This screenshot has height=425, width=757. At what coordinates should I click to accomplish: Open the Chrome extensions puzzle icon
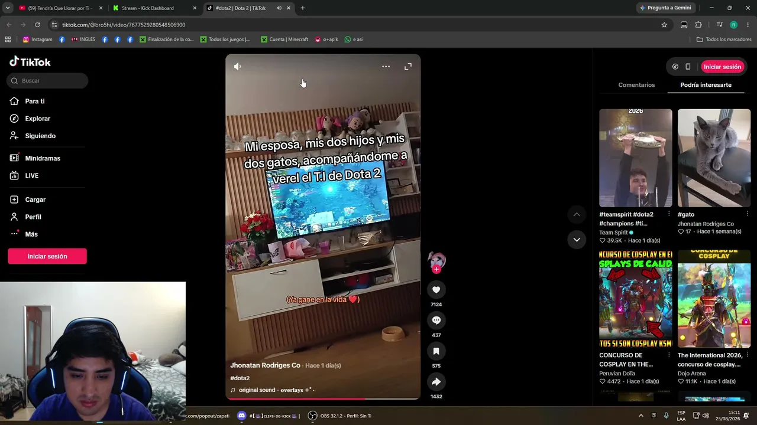[698, 25]
